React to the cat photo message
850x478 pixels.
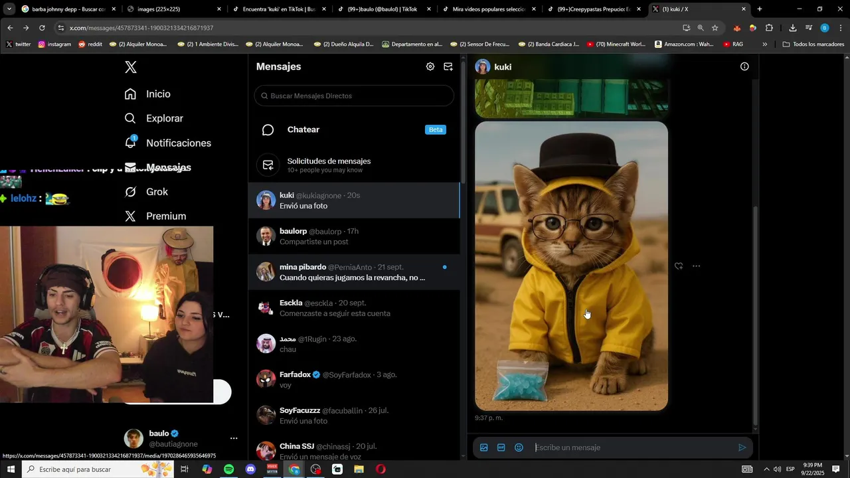click(679, 266)
